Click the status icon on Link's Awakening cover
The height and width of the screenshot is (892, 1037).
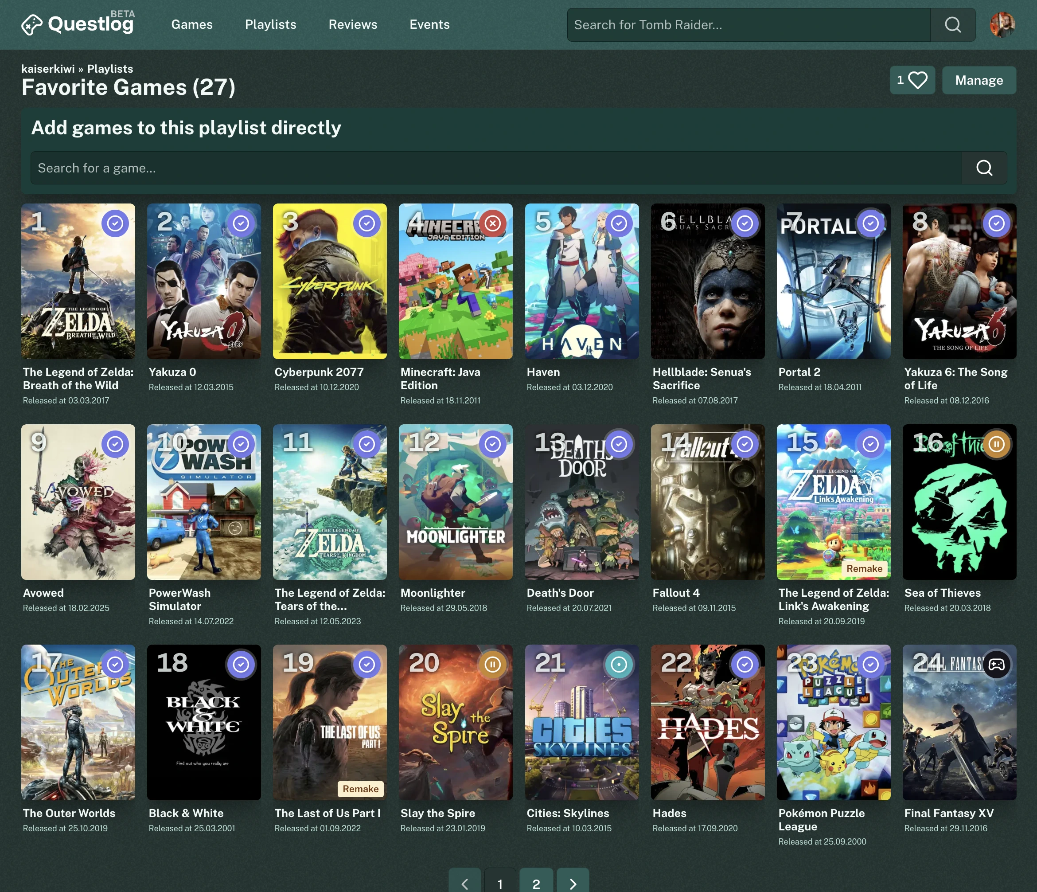[871, 444]
